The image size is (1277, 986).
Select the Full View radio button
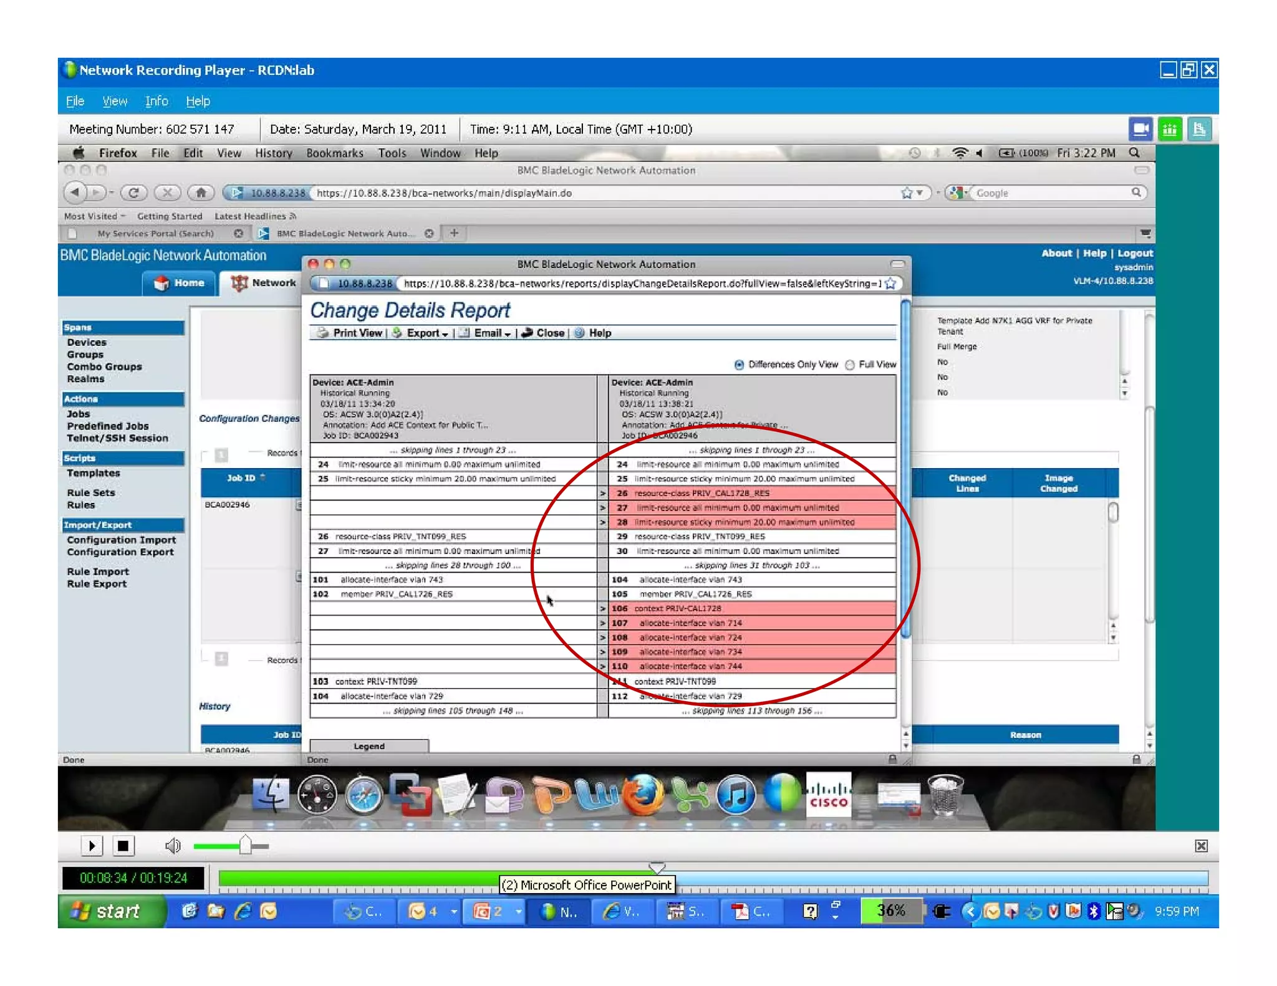(850, 365)
